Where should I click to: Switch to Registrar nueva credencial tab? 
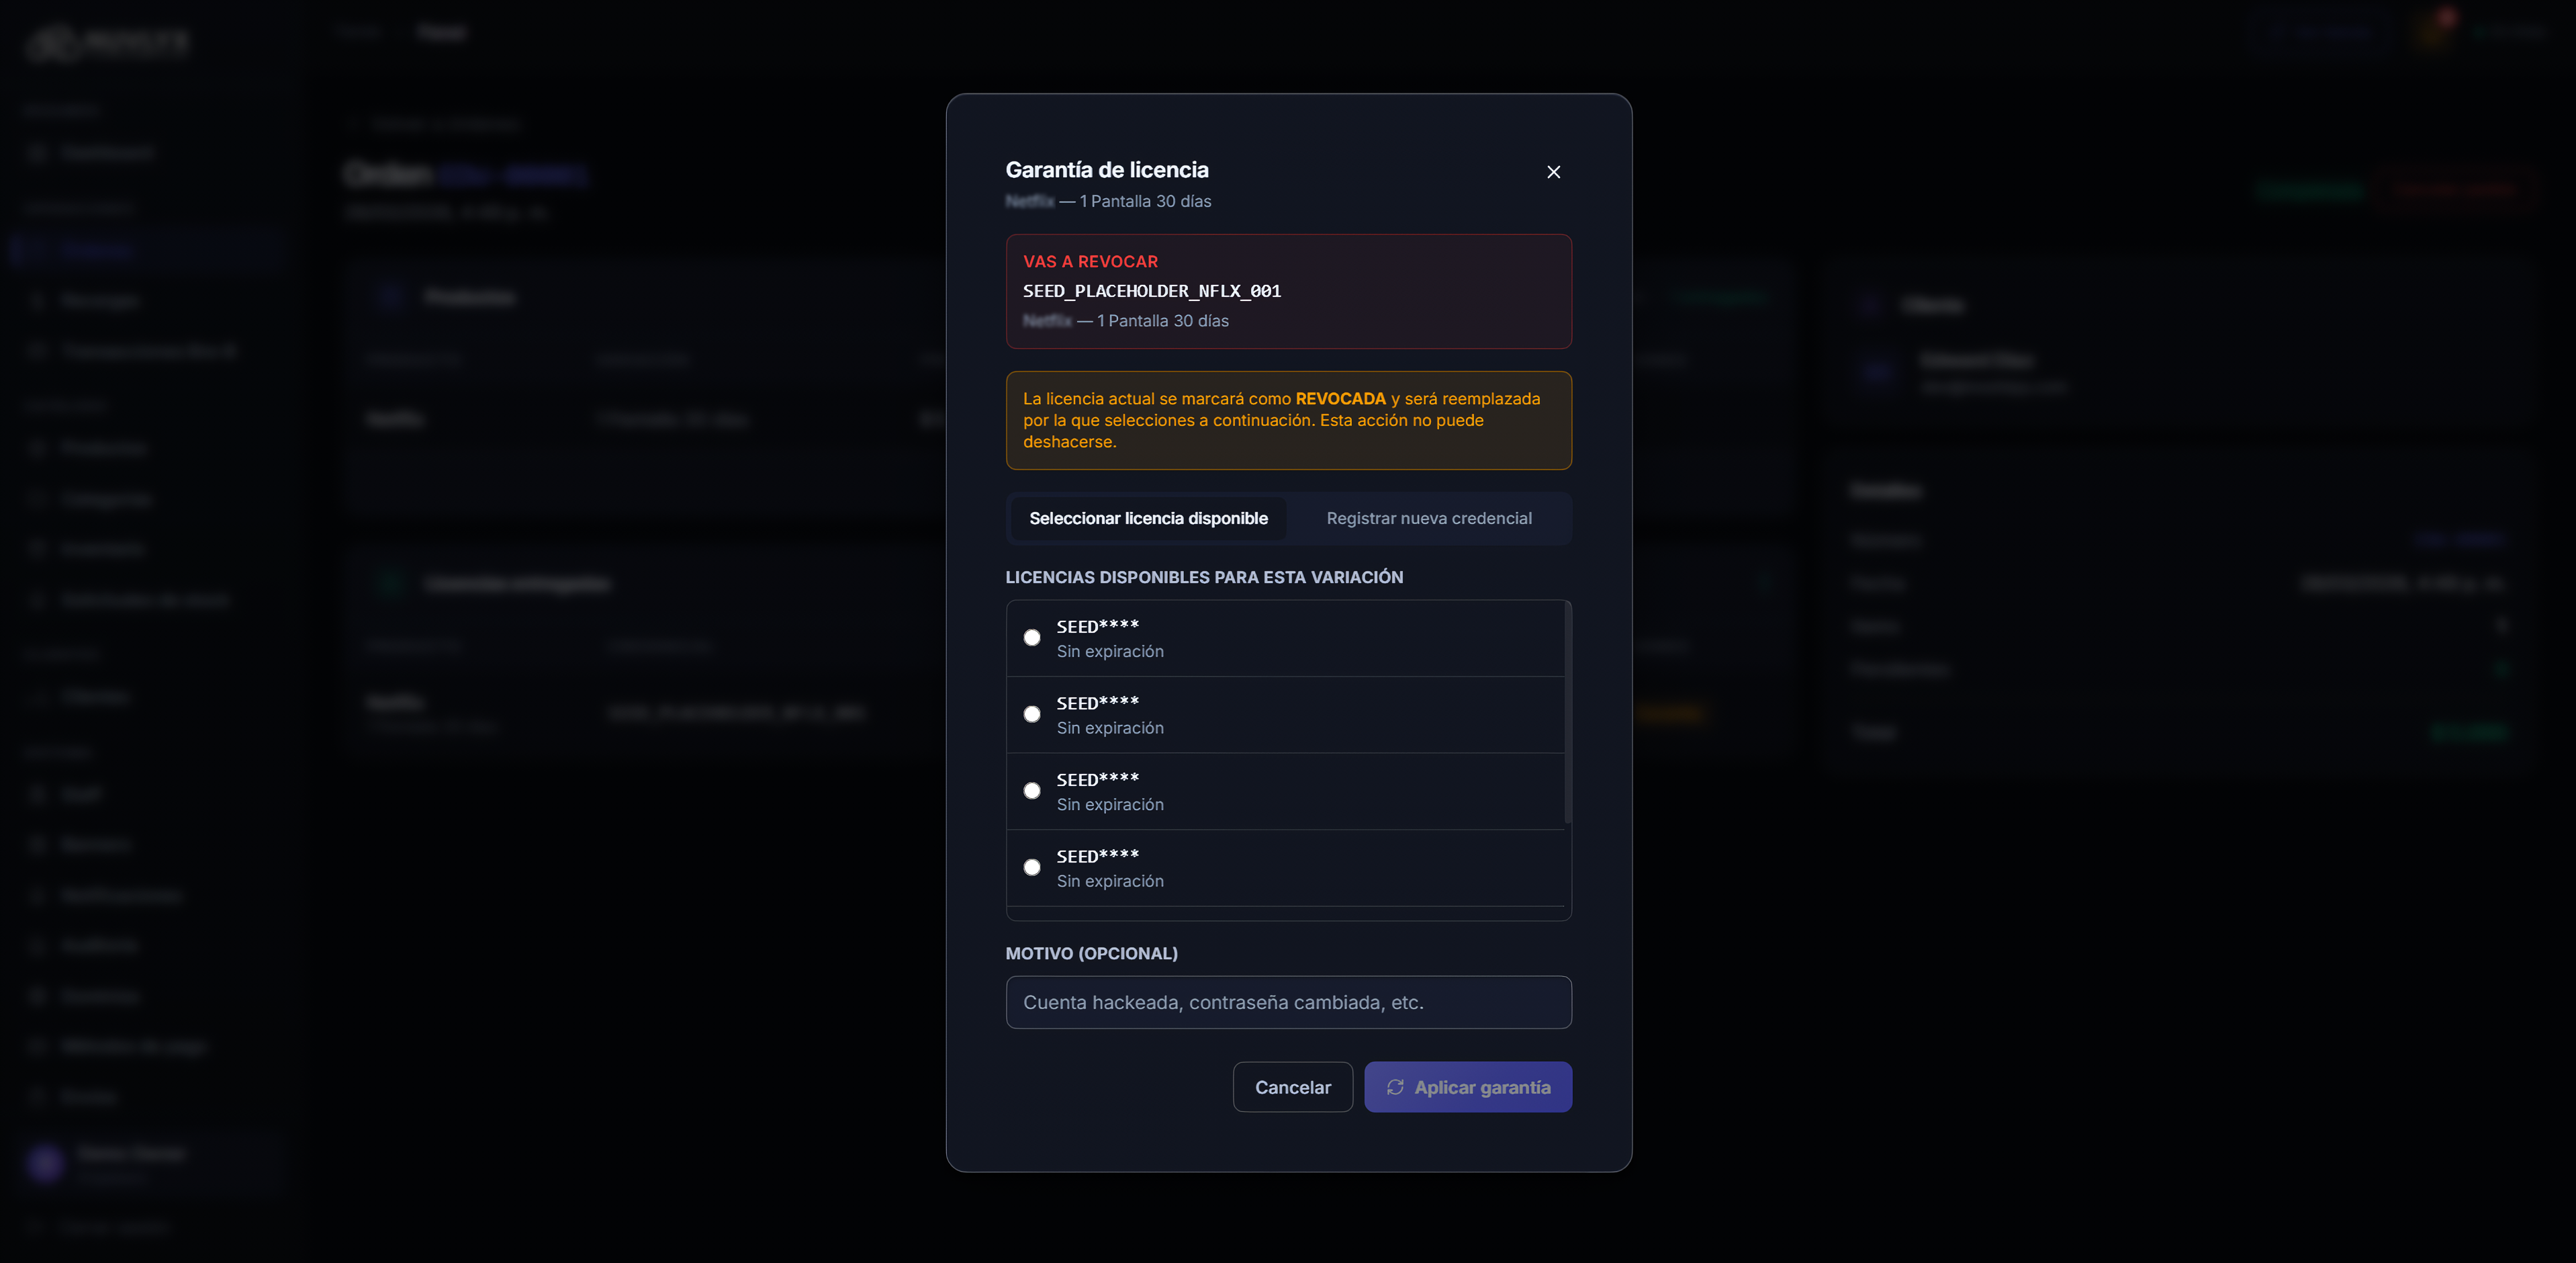[1428, 519]
